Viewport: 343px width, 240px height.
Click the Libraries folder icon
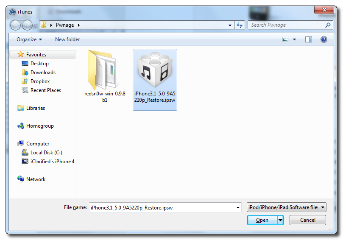[x=21, y=108]
